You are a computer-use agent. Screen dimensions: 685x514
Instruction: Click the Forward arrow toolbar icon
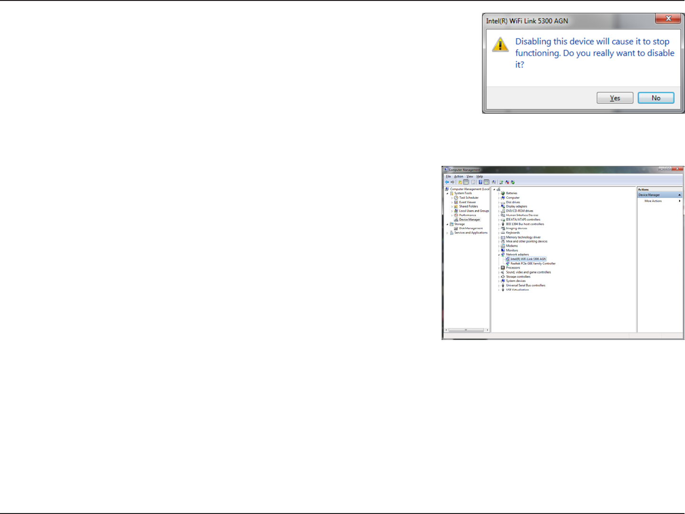(452, 182)
